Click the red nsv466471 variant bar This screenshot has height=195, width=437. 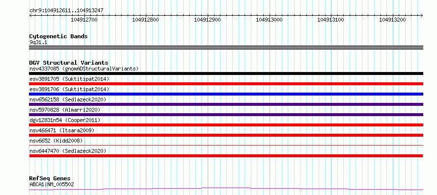tap(226, 135)
